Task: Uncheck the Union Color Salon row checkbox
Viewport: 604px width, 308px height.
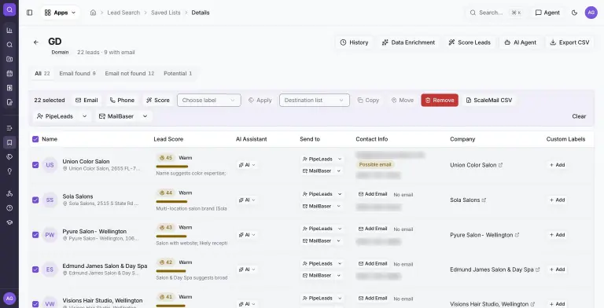Action: (x=35, y=165)
